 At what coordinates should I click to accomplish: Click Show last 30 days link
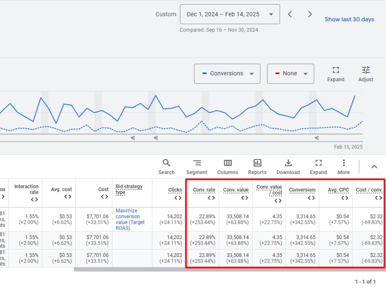tap(349, 19)
